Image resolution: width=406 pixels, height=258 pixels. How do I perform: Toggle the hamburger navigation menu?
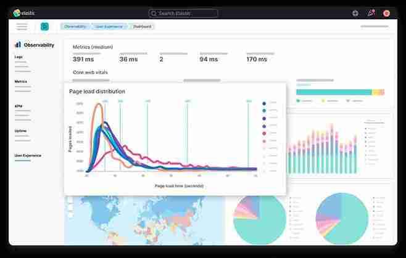22,26
